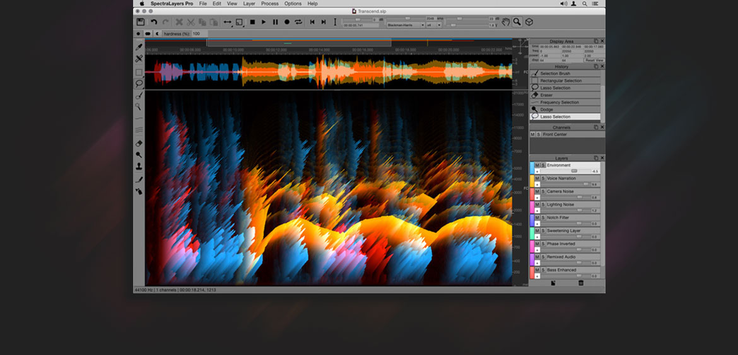Click the Record button in the transport
This screenshot has width=738, height=355.
click(286, 22)
